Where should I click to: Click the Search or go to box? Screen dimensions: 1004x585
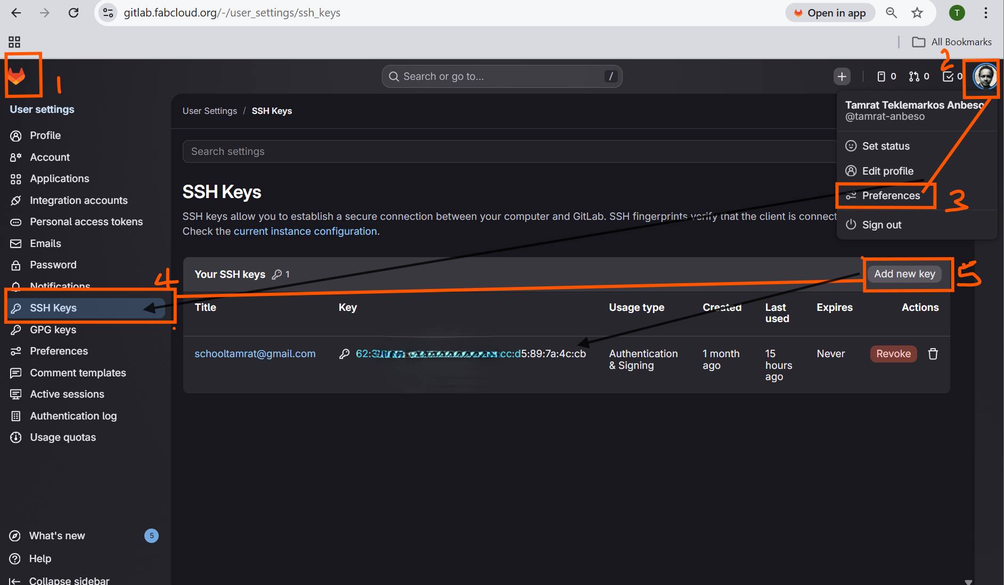pyautogui.click(x=502, y=77)
